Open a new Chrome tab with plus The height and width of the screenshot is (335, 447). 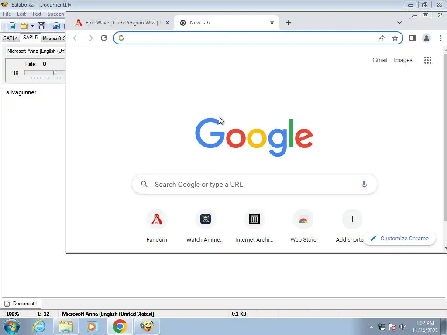click(289, 23)
